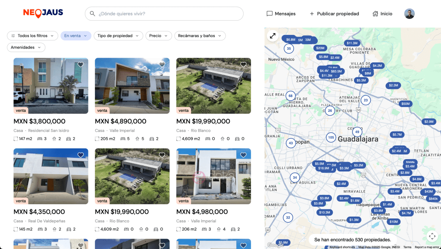Click Publicar propiedad
Viewport: 441px width, 249px height.
point(335,13)
